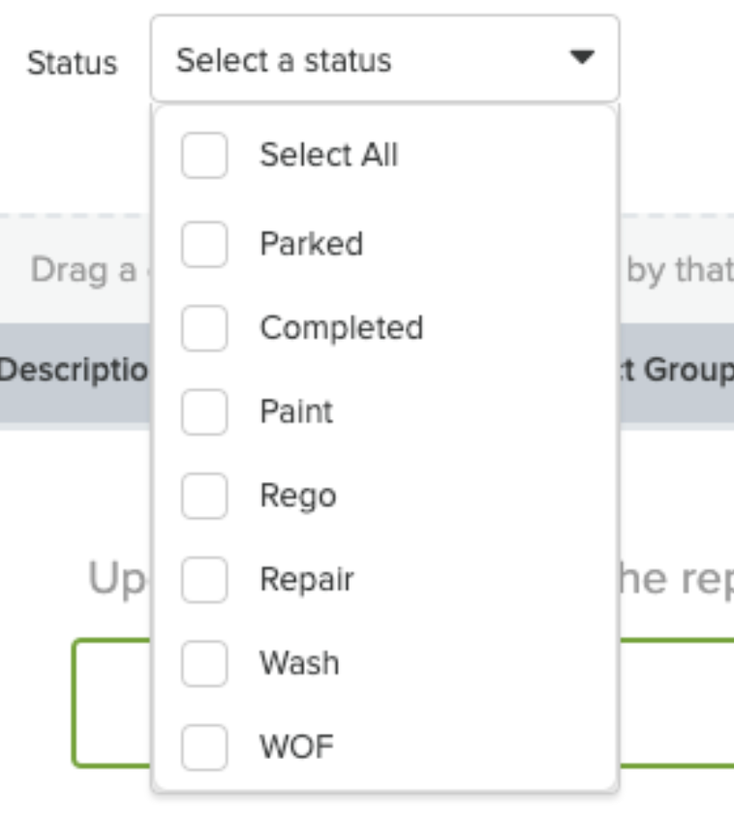Open the Select a status dropdown arrow

(582, 57)
